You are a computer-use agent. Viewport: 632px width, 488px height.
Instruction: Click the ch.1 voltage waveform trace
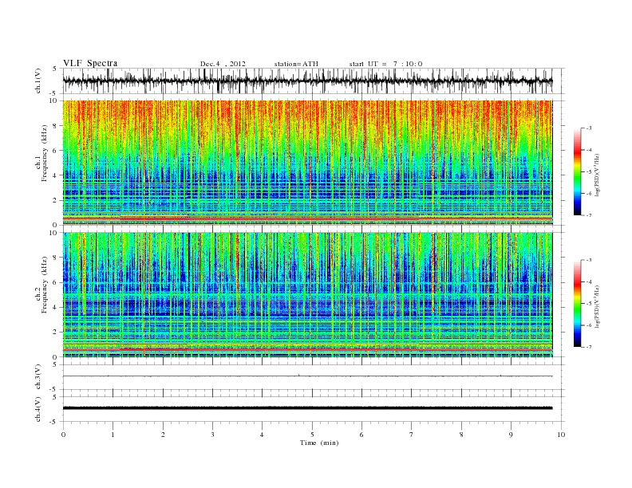pyautogui.click(x=307, y=81)
